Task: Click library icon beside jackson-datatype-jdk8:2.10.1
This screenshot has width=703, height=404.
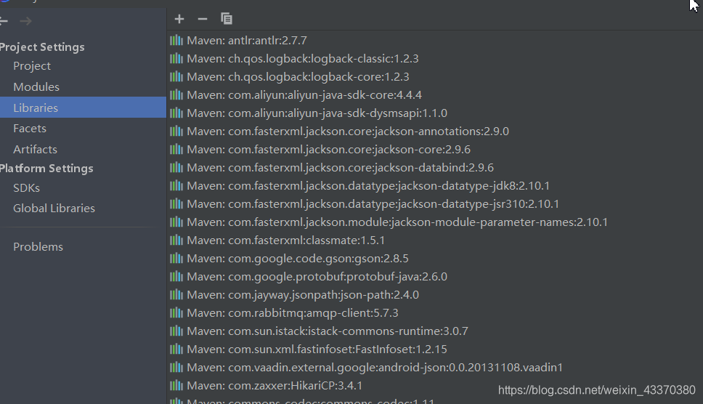Action: [x=176, y=185]
